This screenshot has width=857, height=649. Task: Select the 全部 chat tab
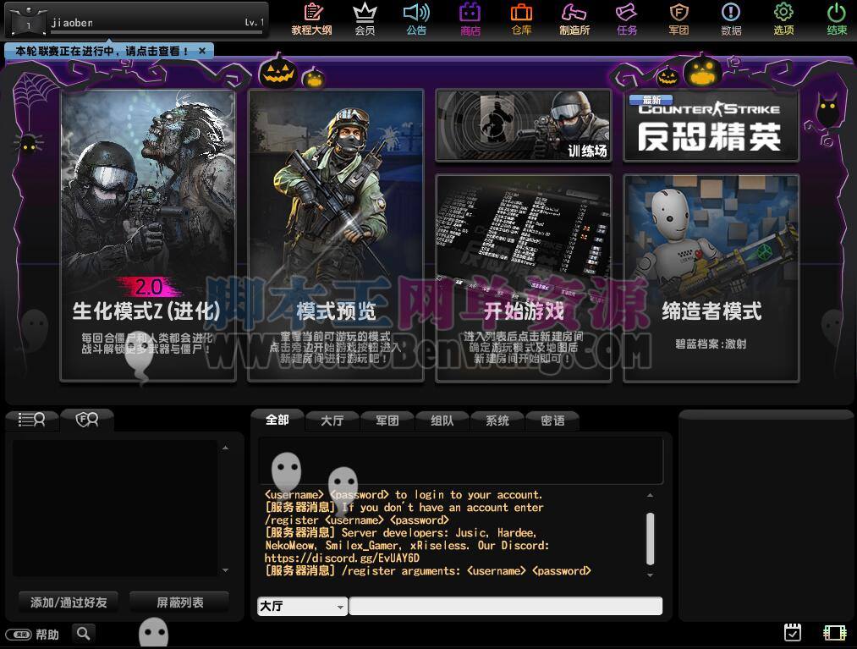[277, 420]
